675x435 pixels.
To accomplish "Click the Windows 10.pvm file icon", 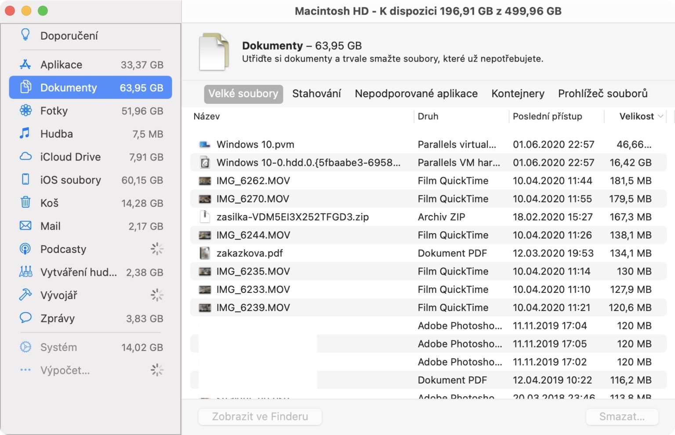I will 205,144.
